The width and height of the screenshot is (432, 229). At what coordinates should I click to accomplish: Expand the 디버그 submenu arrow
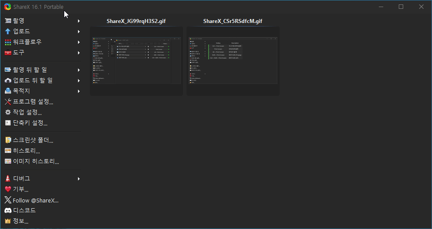[79, 179]
